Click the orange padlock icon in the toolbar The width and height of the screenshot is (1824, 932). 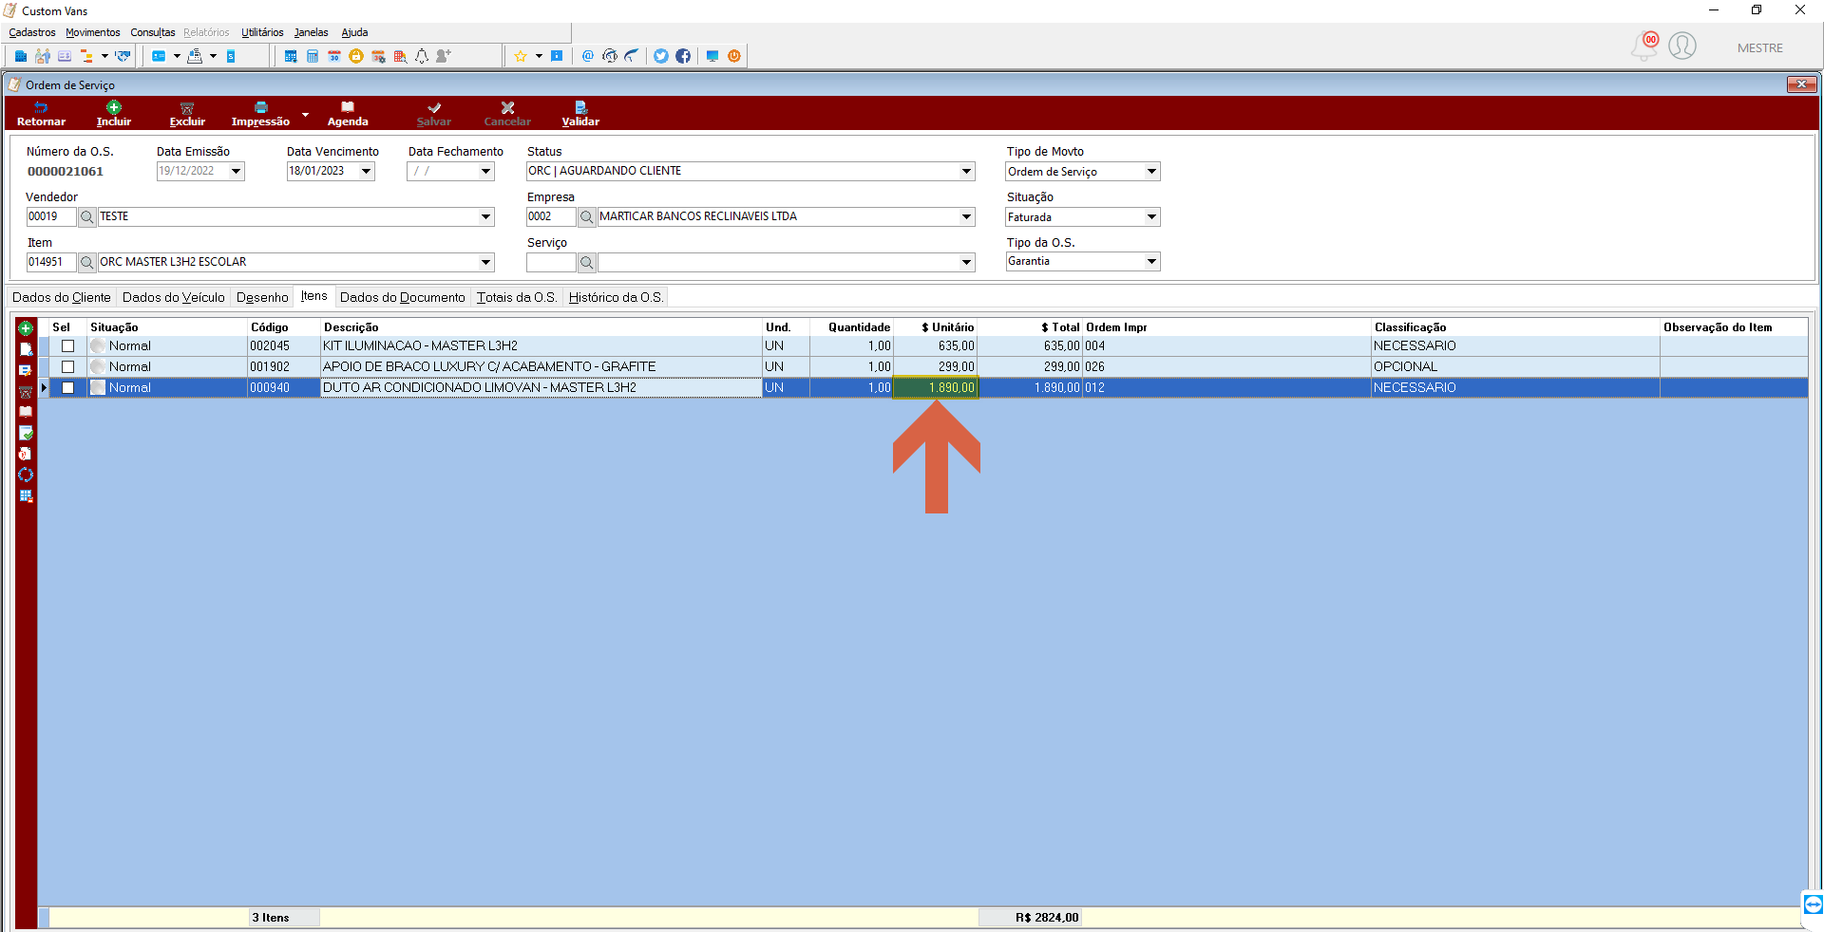pos(356,56)
